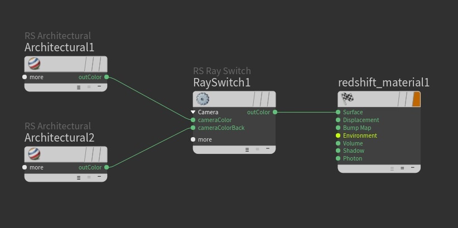Click the three-line detail icon on redshift_material1
Viewport: 458px width, 228px height.
coord(392,169)
